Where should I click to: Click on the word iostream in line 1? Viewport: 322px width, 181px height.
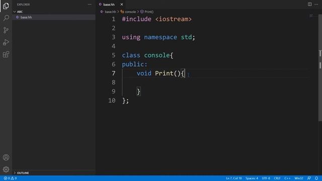173,19
